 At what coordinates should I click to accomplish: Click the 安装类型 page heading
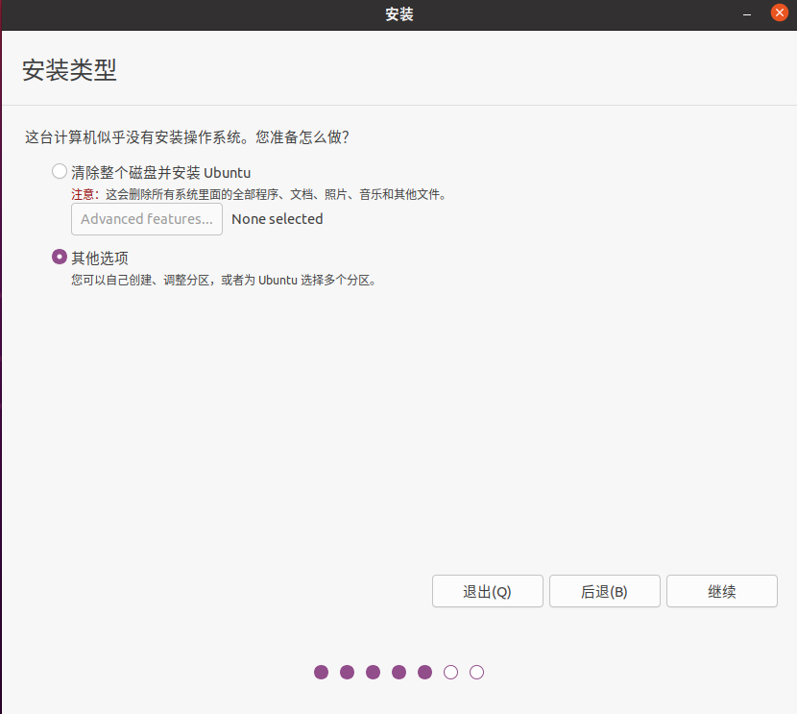[70, 70]
